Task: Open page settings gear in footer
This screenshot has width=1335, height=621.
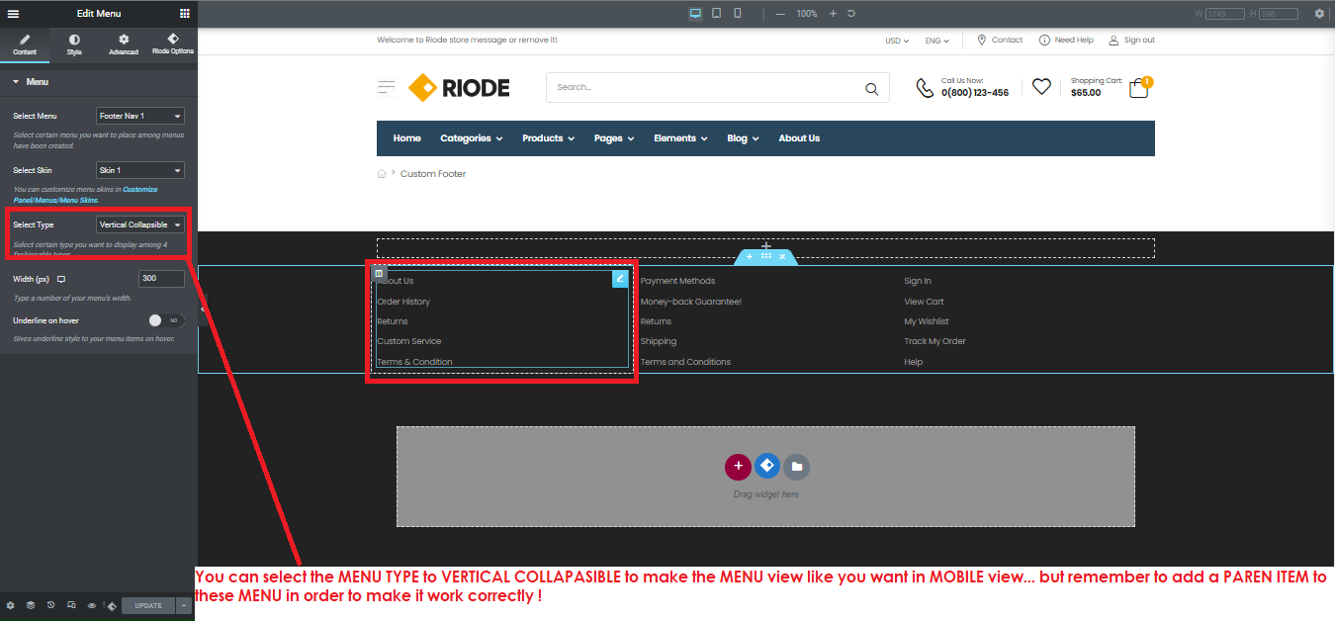Action: pos(11,605)
